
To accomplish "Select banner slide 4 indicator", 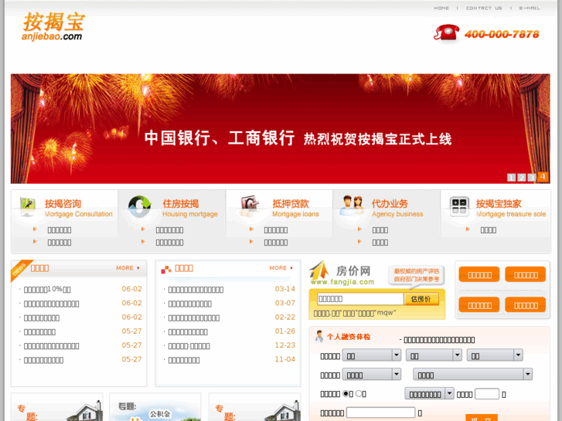I will 543,177.
